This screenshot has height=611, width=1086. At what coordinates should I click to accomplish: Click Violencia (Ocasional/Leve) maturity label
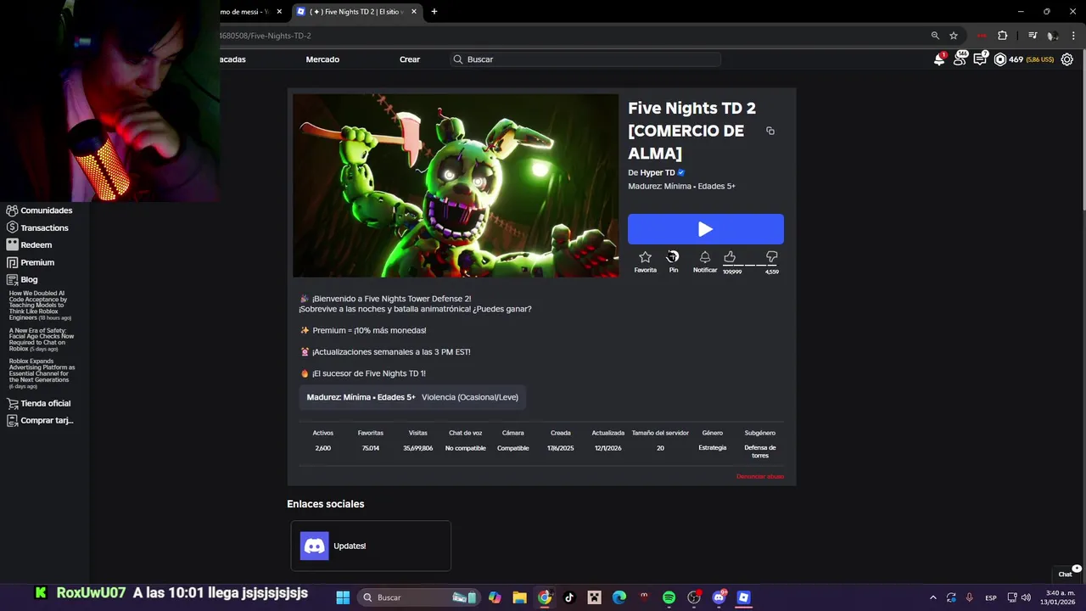point(469,397)
